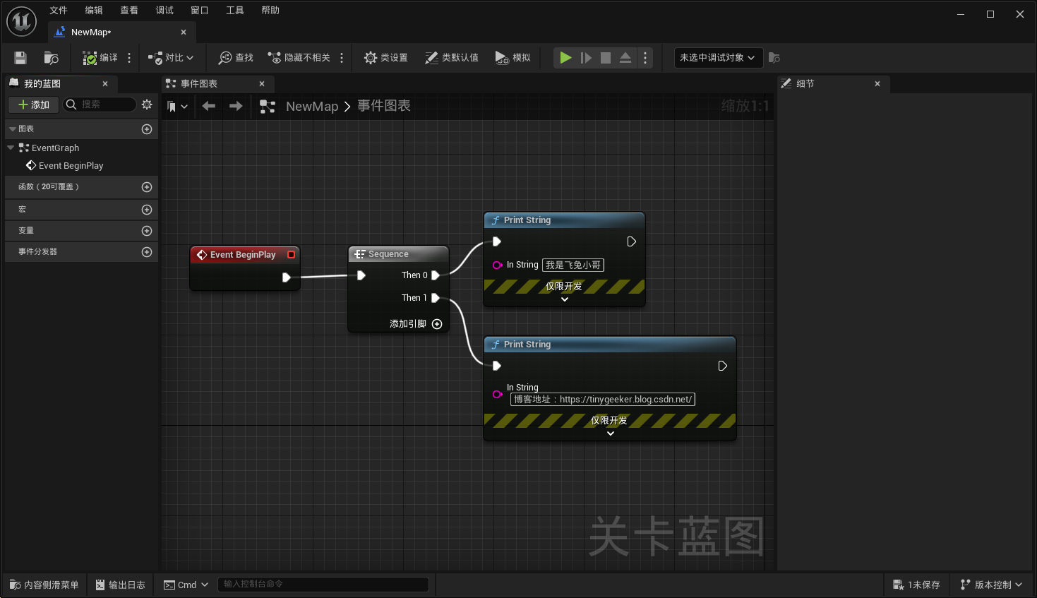Open the 工具 menu
The width and height of the screenshot is (1037, 598).
click(235, 11)
